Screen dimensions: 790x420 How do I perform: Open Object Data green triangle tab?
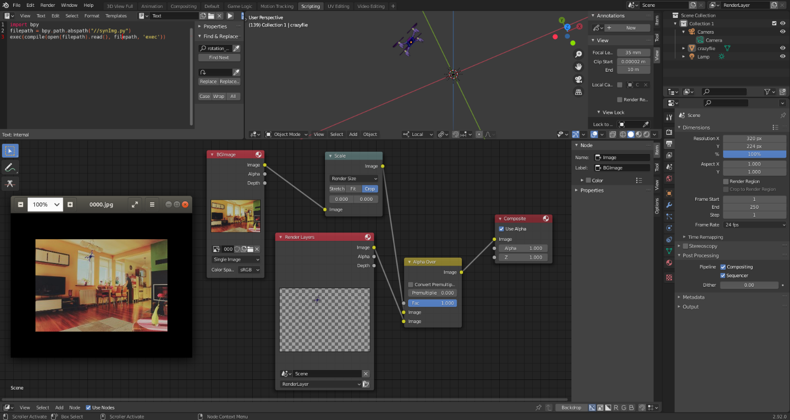pyautogui.click(x=669, y=251)
